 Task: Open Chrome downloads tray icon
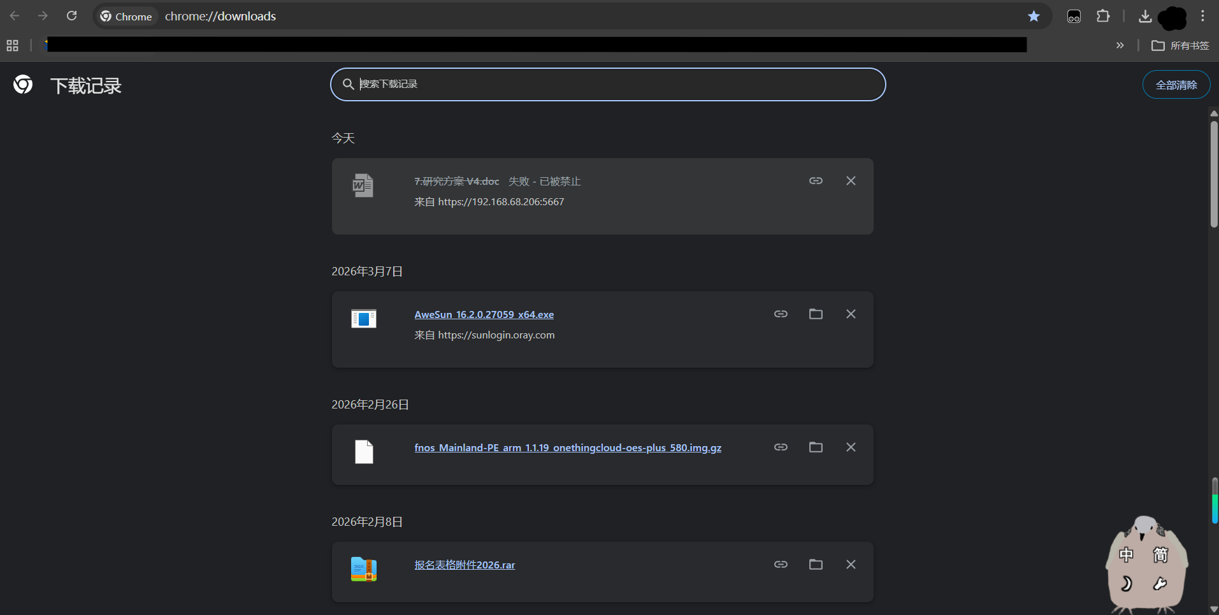pyautogui.click(x=1145, y=17)
